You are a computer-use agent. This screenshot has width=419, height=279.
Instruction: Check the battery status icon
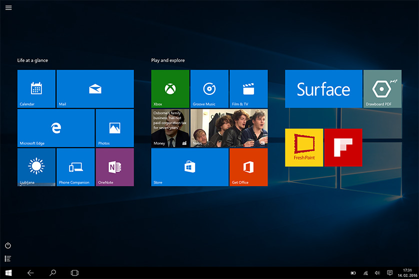pos(353,273)
